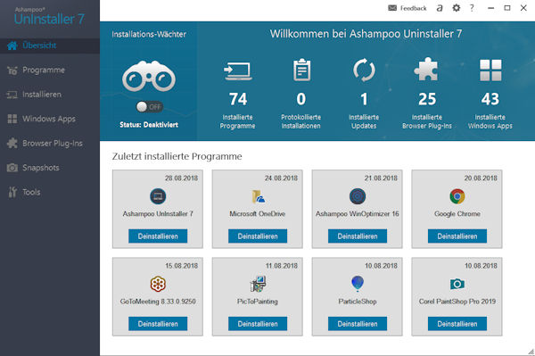
Task: Click the Installierte Programme label
Action: click(x=237, y=121)
